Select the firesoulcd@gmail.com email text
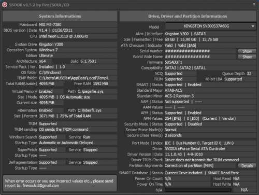259x195 pixels. point(41,186)
